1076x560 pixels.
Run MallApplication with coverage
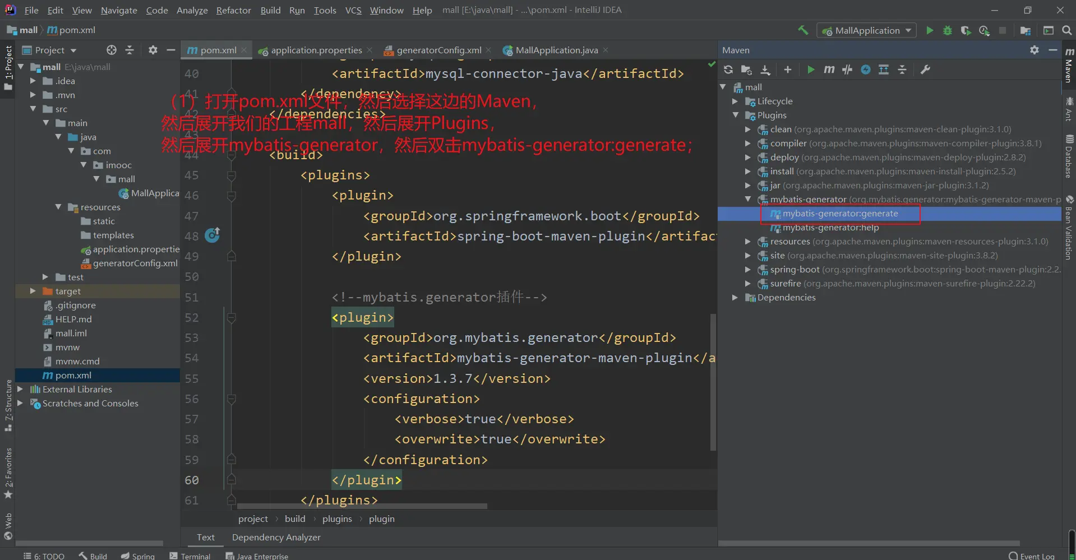[x=966, y=30]
